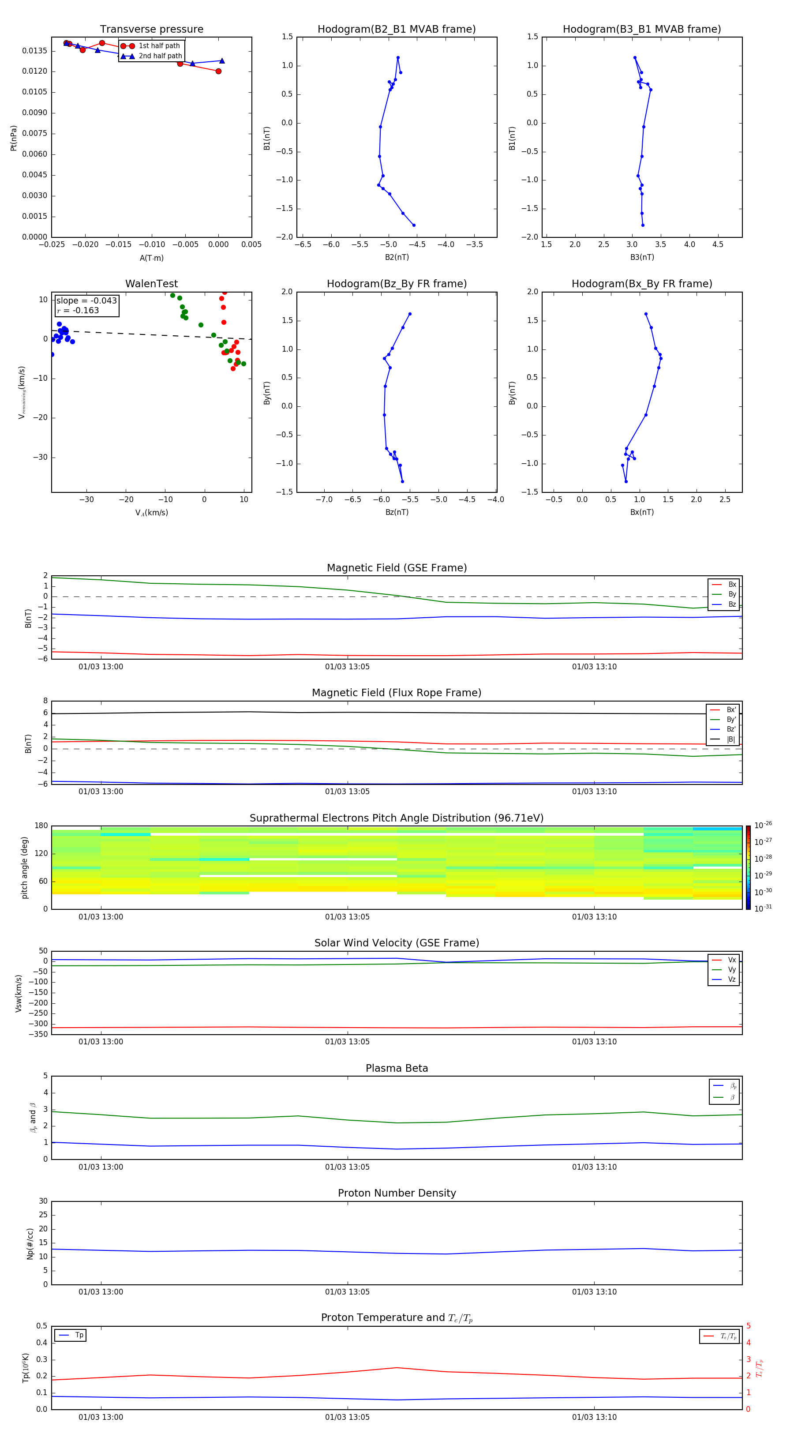Click the 'Hodogram(Bx_By FR frame)' title
This screenshot has width=794, height=1456.
642,284
